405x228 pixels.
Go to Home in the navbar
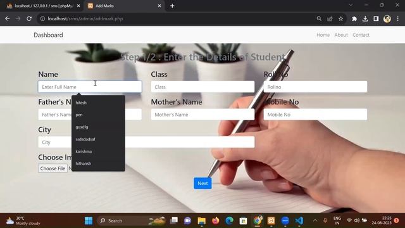click(x=323, y=35)
